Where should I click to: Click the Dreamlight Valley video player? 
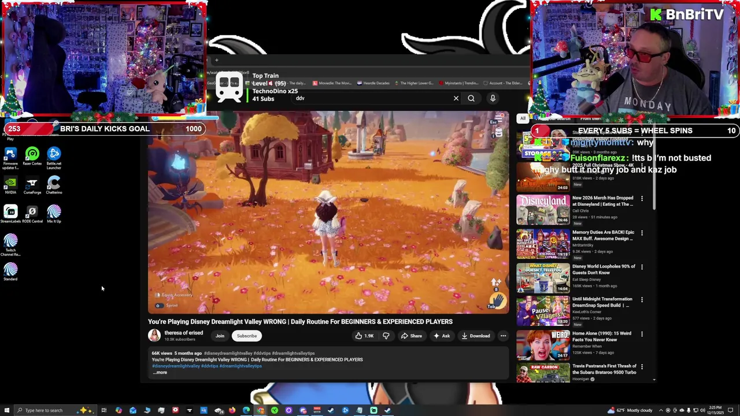(328, 212)
